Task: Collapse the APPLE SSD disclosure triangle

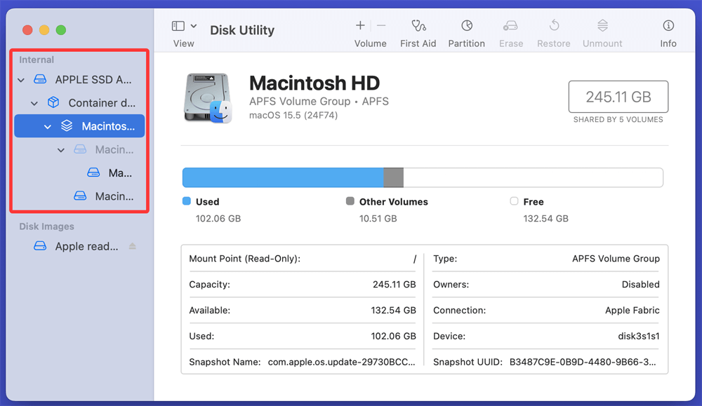Action: tap(20, 79)
